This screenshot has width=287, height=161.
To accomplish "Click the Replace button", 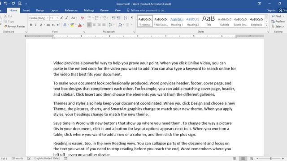I will [x=278, y=21].
